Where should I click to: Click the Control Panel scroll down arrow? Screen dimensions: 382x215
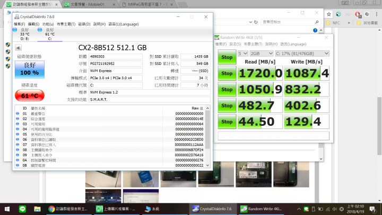[x=321, y=159]
